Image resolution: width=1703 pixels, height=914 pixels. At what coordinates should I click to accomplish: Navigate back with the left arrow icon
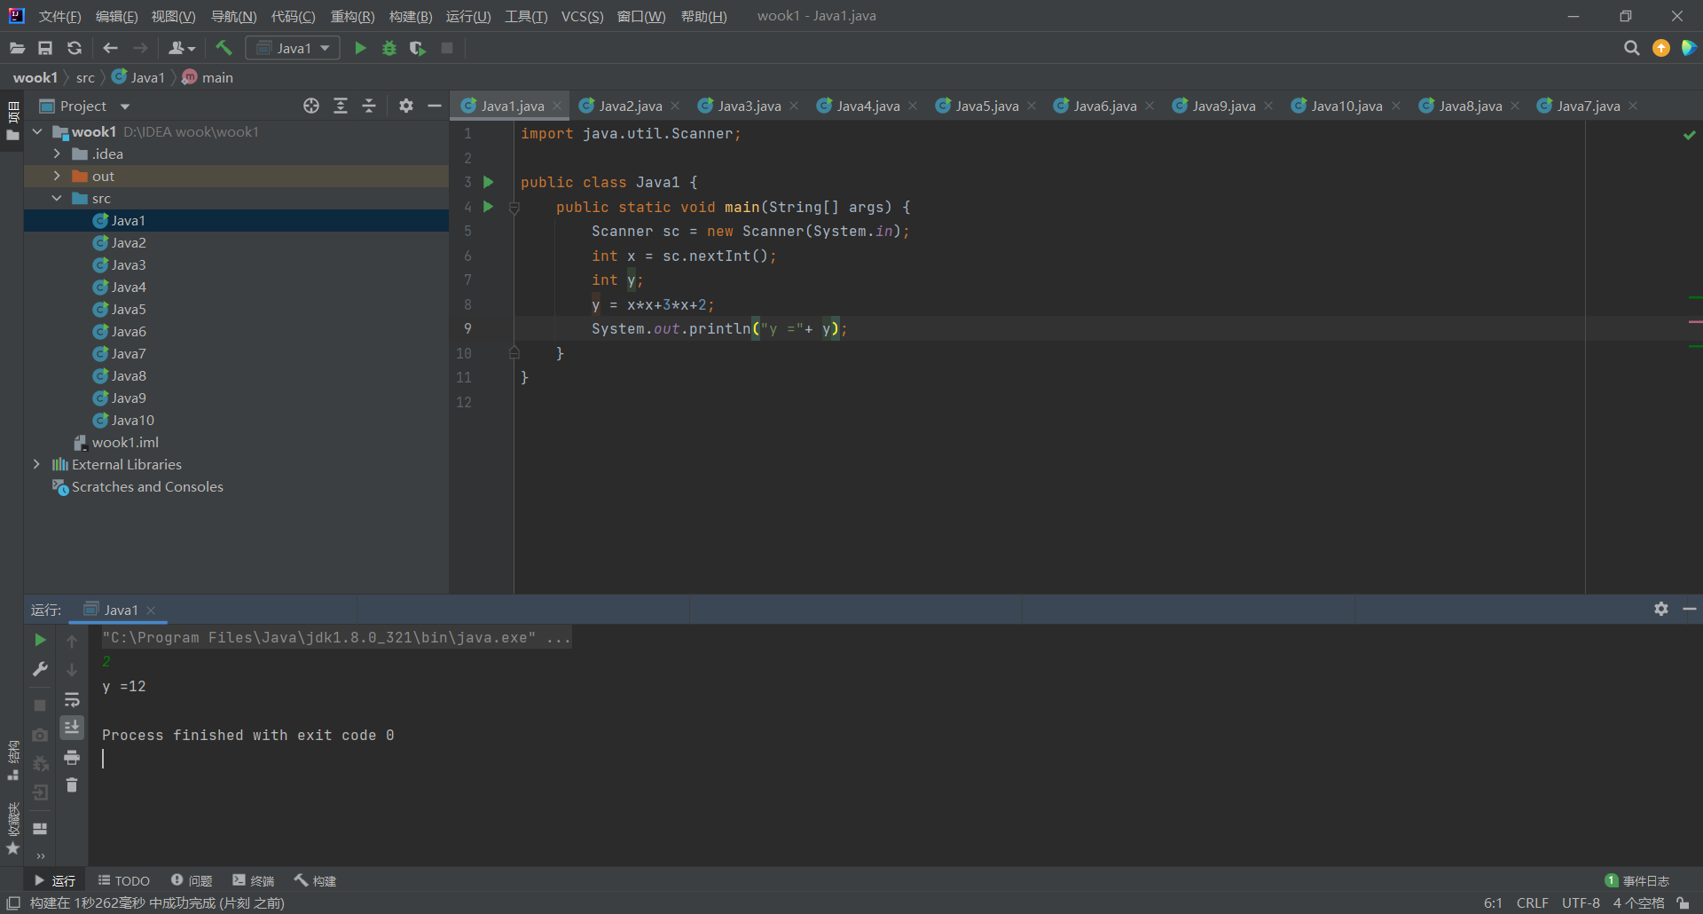tap(110, 48)
